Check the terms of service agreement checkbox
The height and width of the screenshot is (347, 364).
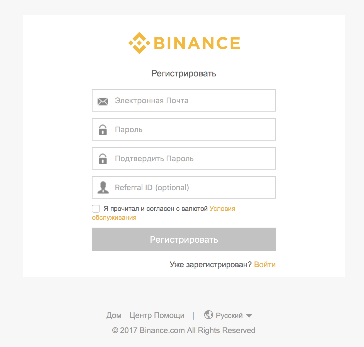tap(96, 209)
